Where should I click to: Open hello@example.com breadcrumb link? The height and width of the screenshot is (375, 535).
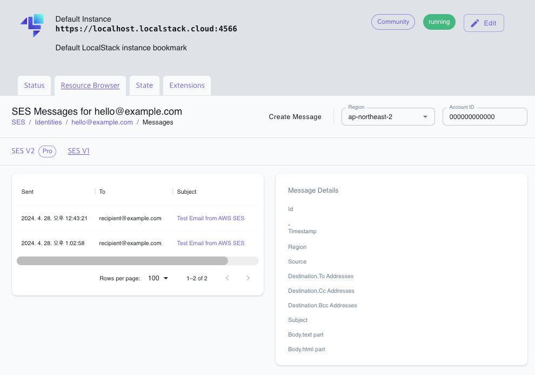pyautogui.click(x=102, y=122)
